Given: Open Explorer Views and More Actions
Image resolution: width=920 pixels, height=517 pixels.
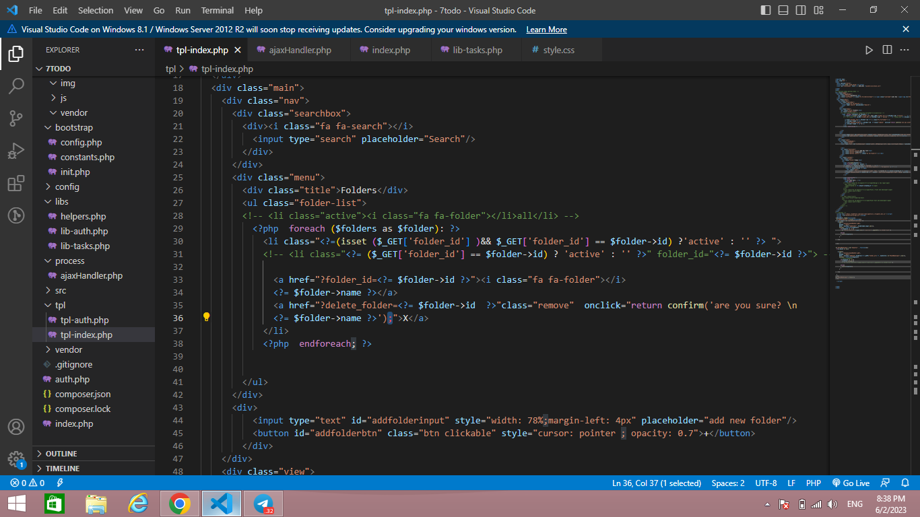Looking at the screenshot, I should pyautogui.click(x=139, y=50).
